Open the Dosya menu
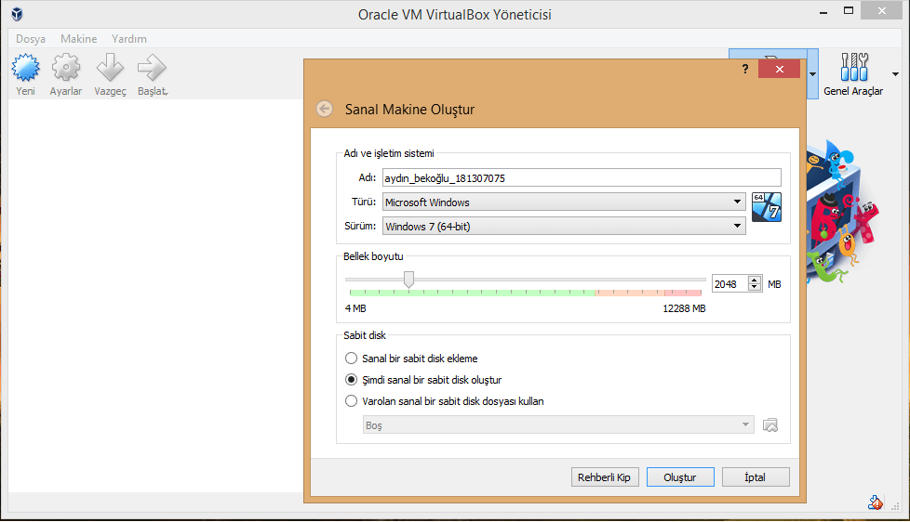Screen dimensions: 910x522 [x=31, y=39]
